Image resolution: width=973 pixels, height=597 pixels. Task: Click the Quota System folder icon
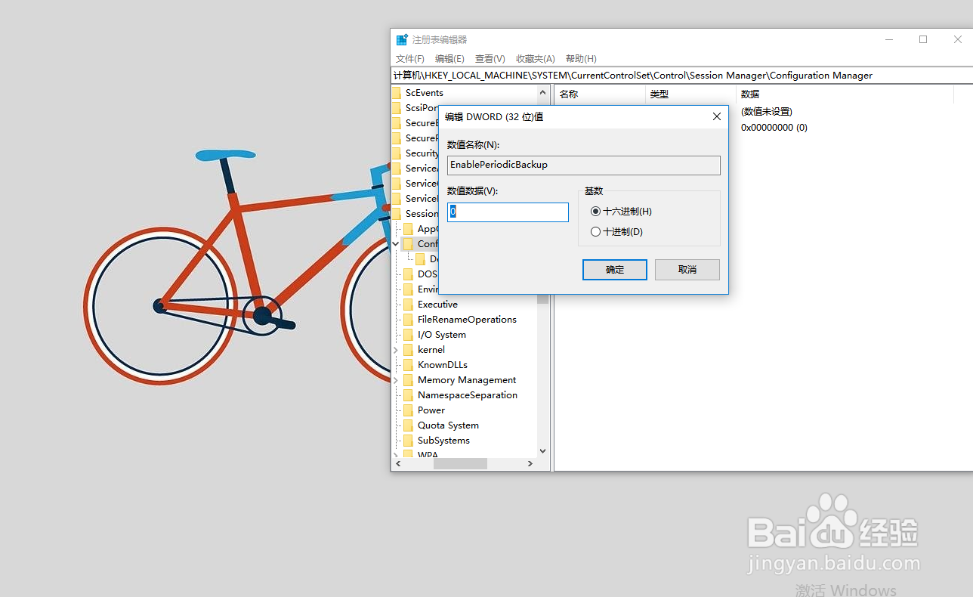(x=409, y=425)
